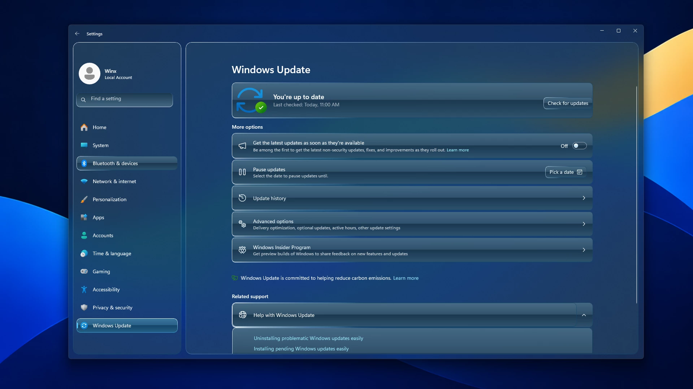Click the carbon emissions leaf icon
693x389 pixels.
coord(235,278)
